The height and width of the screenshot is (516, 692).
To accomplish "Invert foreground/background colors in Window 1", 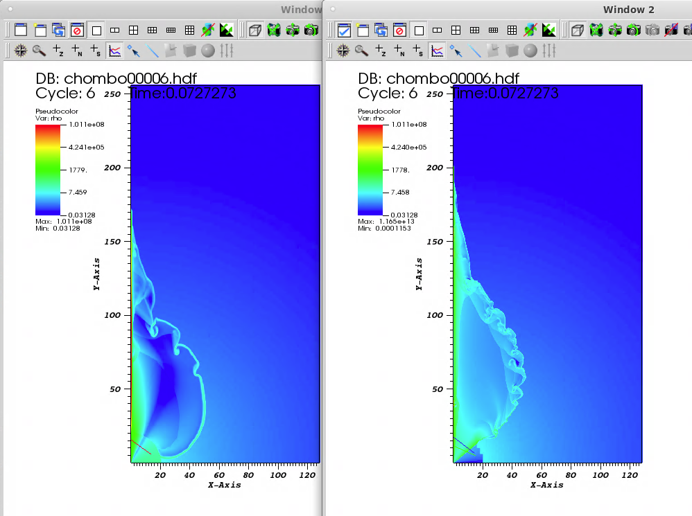I will tap(227, 30).
